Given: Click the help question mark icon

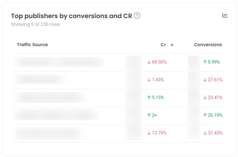Looking at the screenshot, I should (137, 16).
